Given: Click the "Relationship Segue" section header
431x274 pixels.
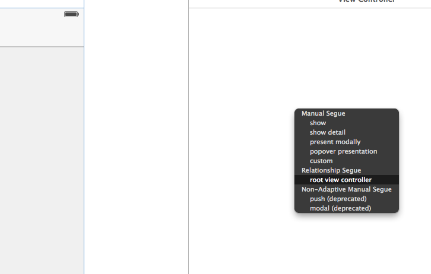Looking at the screenshot, I should (x=331, y=170).
